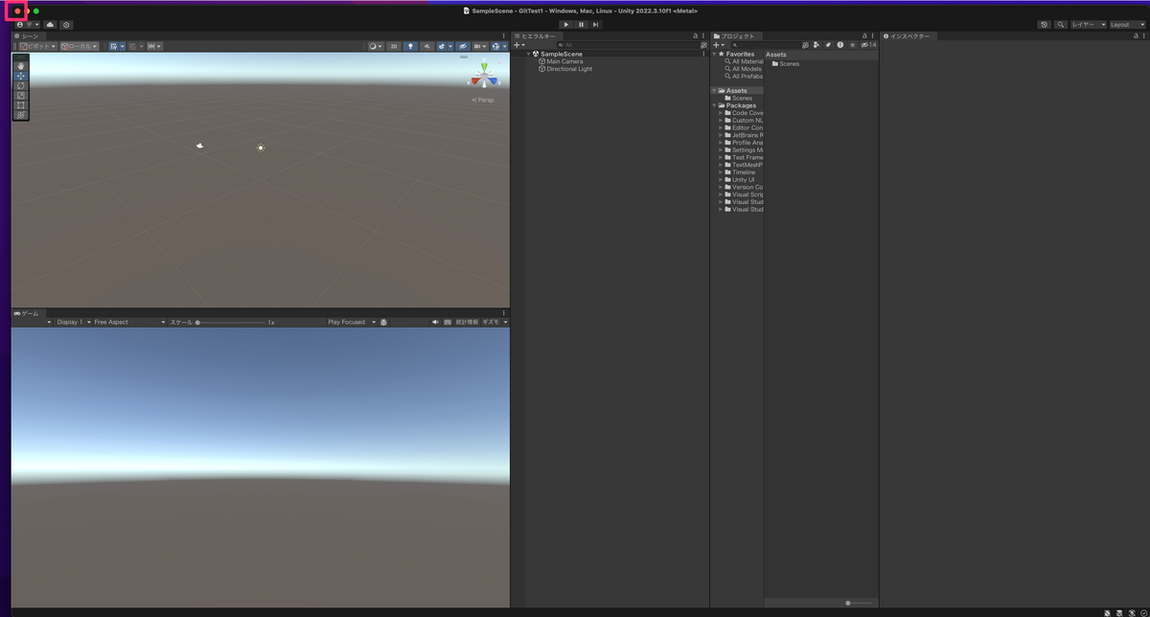Viewport: 1150px width, 617px height.
Task: Click the project add (+) button
Action: point(718,45)
